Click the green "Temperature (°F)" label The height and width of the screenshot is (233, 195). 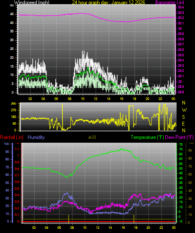147,137
